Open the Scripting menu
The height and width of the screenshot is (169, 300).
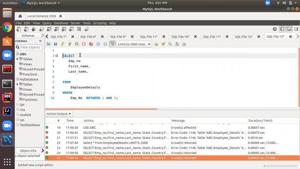[100, 23]
